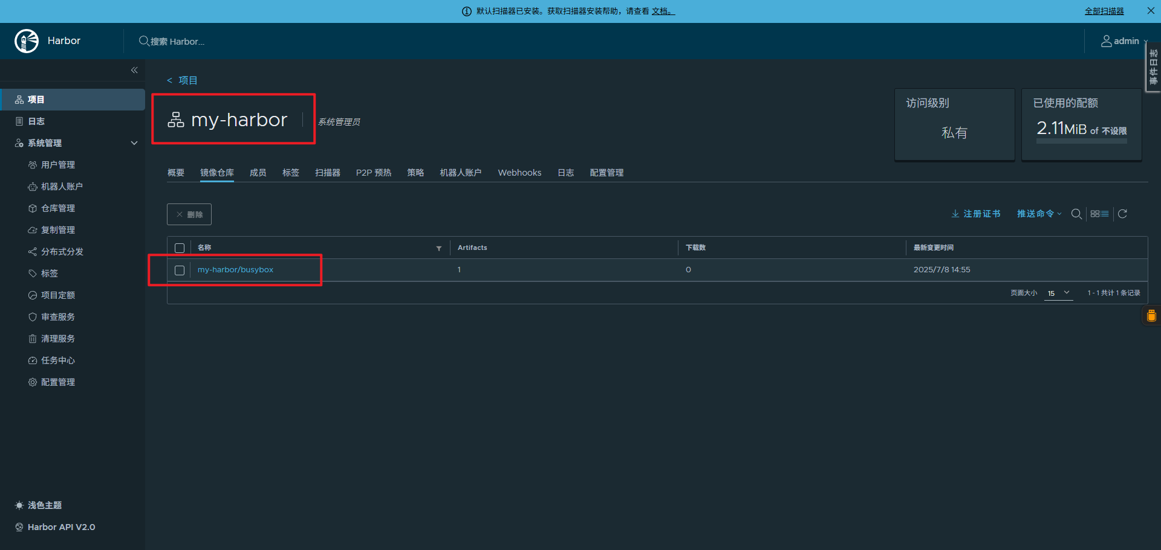Check the my-harbor/busybox row checkbox
The height and width of the screenshot is (550, 1161).
(x=180, y=270)
